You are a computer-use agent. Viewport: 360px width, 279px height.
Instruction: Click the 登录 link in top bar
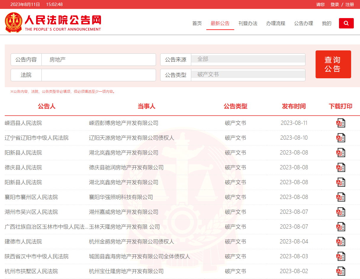click(335, 4)
